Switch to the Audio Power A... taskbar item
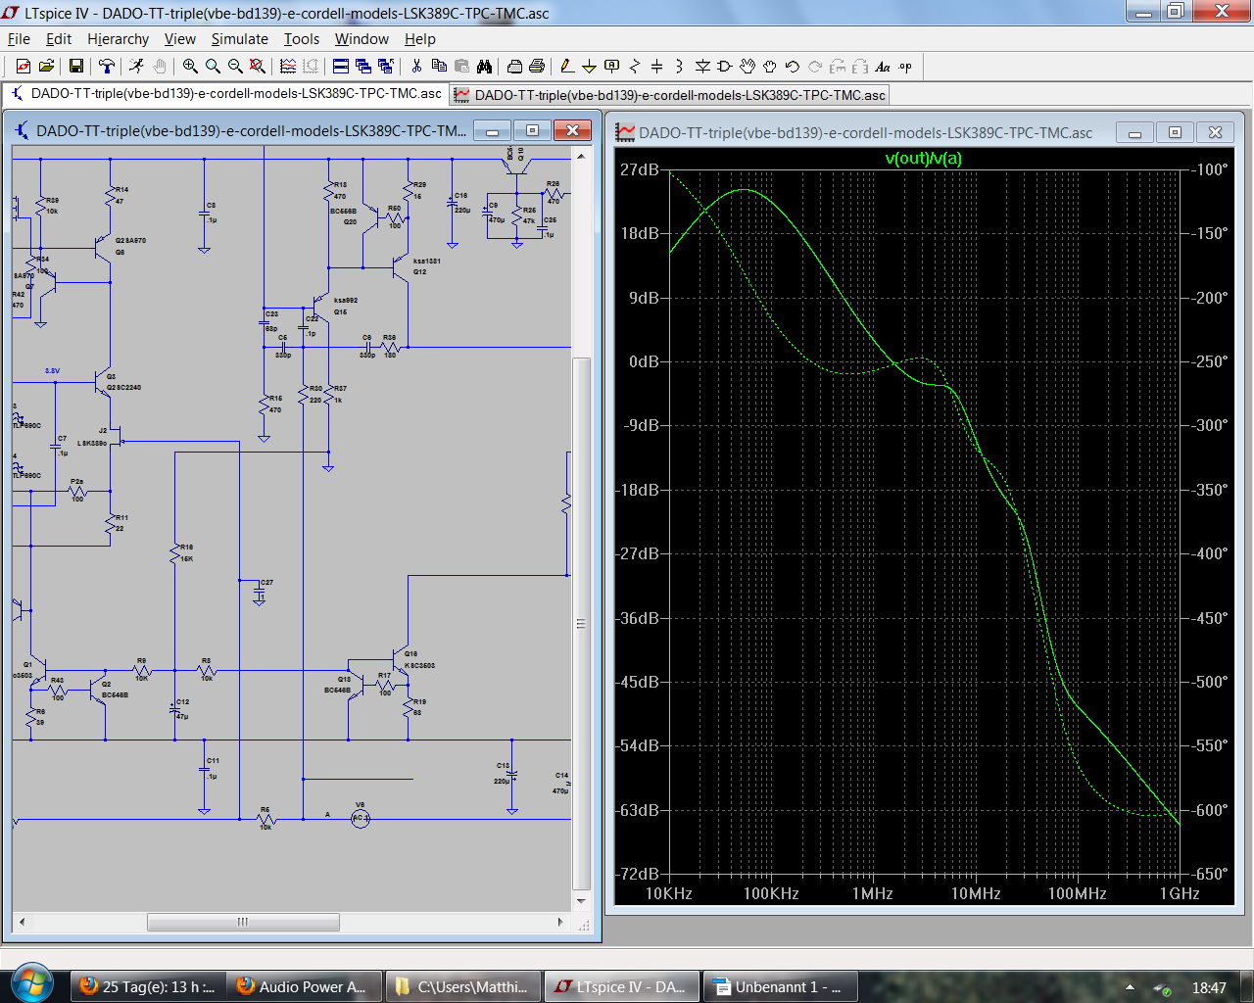The height and width of the screenshot is (1003, 1254). tap(304, 986)
